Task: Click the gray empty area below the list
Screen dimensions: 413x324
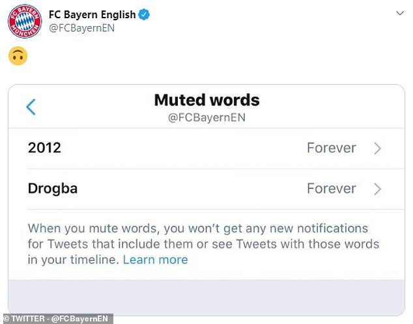Action: click(206, 297)
